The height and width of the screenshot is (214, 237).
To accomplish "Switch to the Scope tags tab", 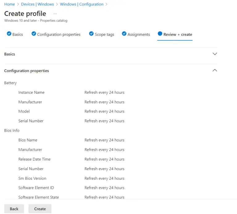I will (104, 35).
